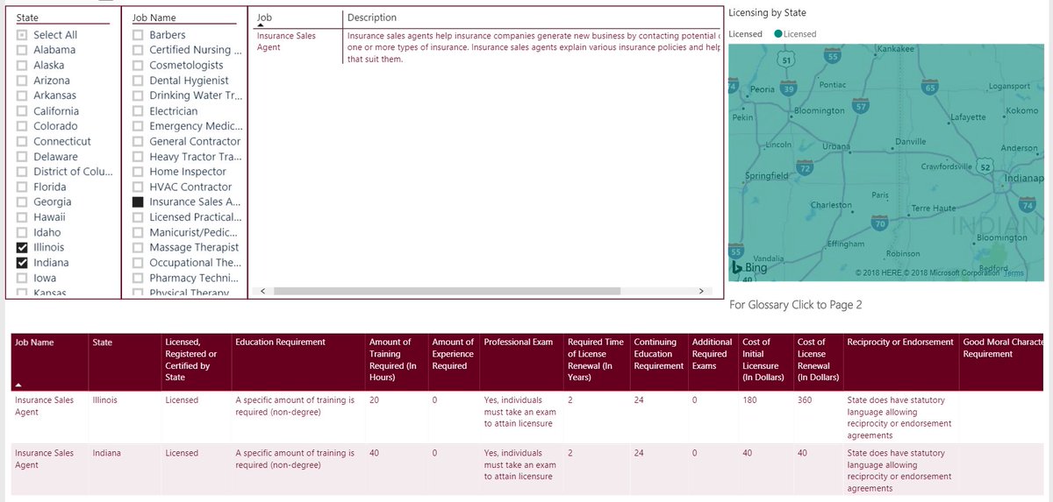Click the Job Name slicer header
This screenshot has width=1053, height=502.
pos(154,18)
